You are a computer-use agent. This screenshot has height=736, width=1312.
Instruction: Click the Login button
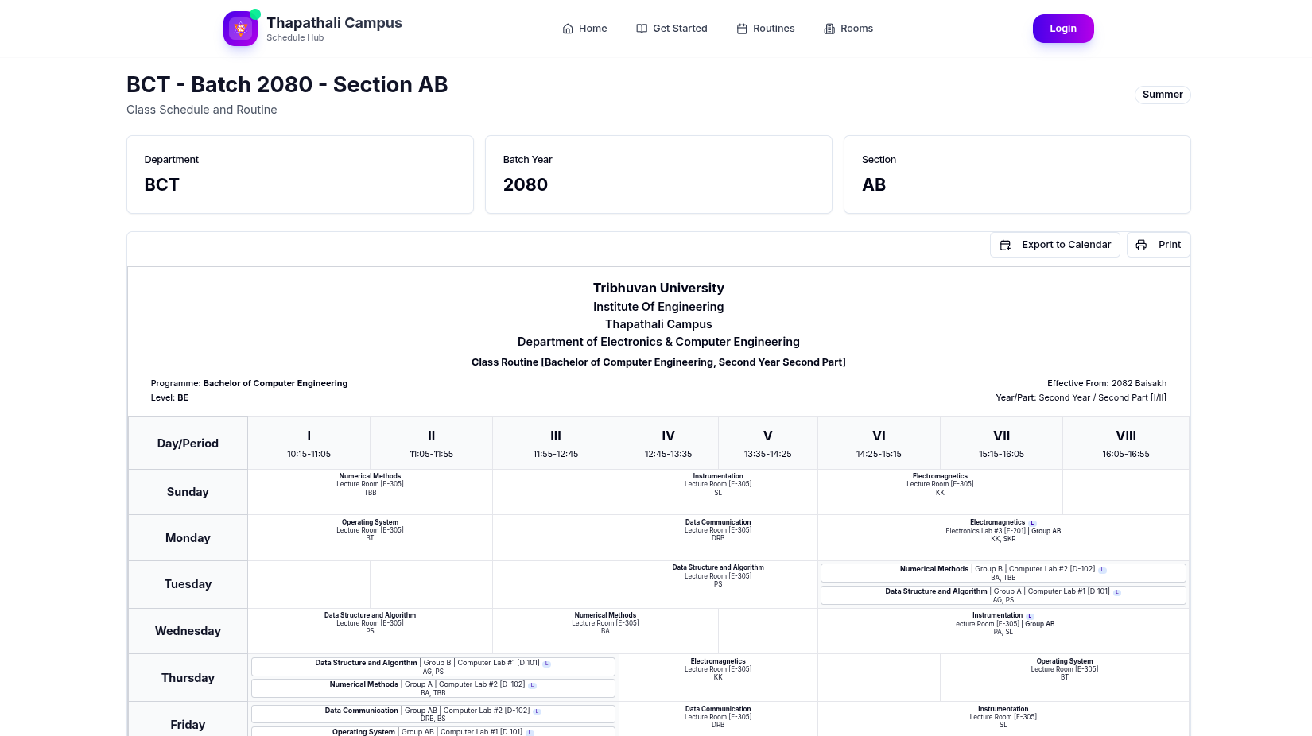pos(1063,29)
